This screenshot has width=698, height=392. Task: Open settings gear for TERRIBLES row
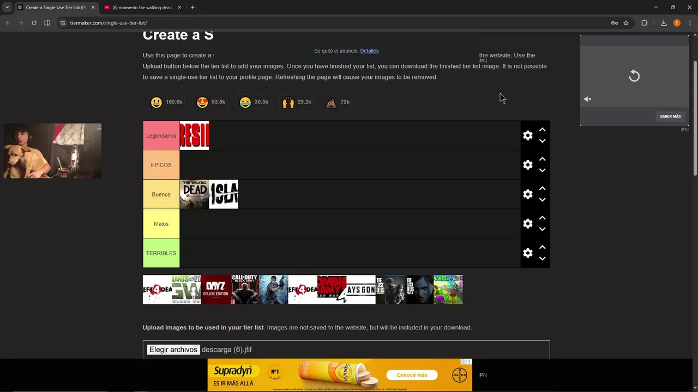(x=527, y=253)
